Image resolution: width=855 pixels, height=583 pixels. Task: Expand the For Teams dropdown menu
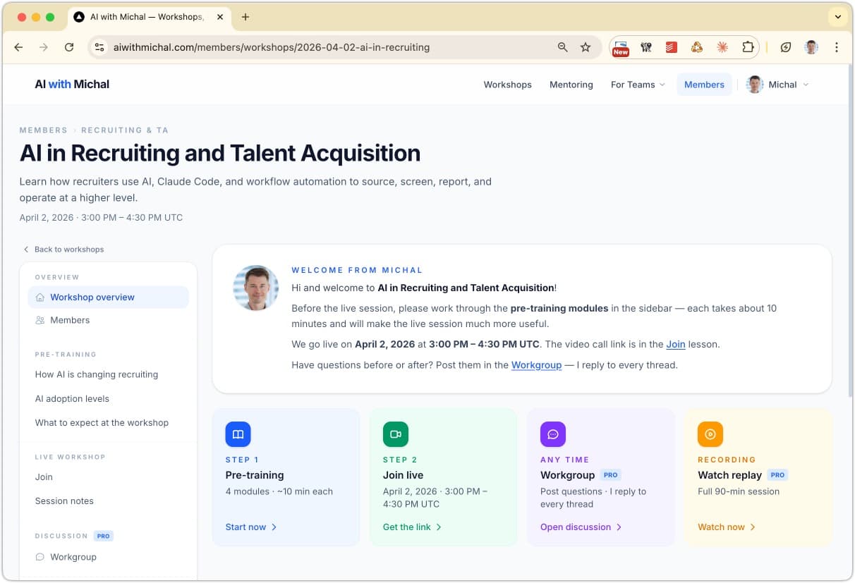pyautogui.click(x=638, y=85)
